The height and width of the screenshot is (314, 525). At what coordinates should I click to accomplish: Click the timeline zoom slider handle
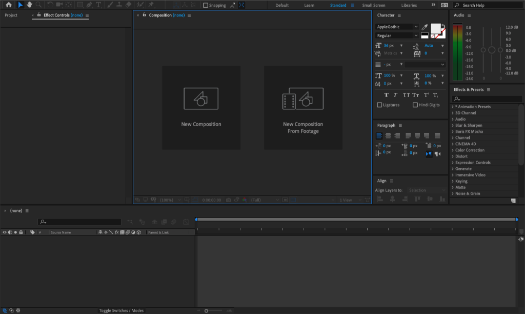[206, 310]
